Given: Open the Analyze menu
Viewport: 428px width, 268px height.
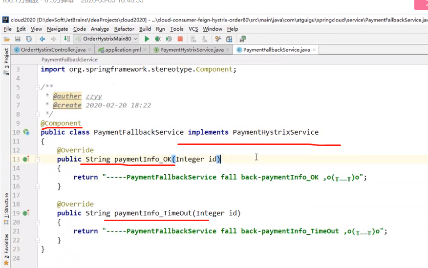Looking at the screenshot, I should [x=100, y=29].
